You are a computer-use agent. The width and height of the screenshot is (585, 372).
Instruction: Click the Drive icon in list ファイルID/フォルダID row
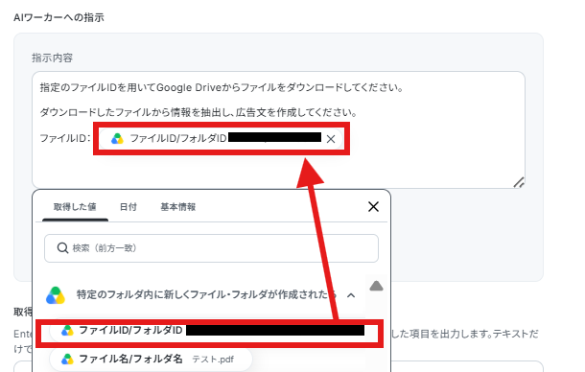click(x=67, y=331)
